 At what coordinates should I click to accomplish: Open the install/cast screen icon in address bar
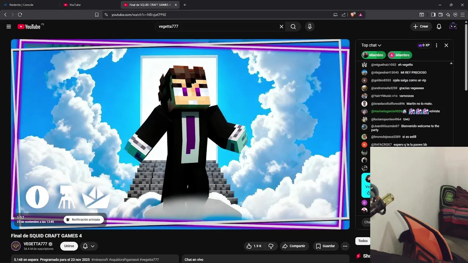[335, 15]
